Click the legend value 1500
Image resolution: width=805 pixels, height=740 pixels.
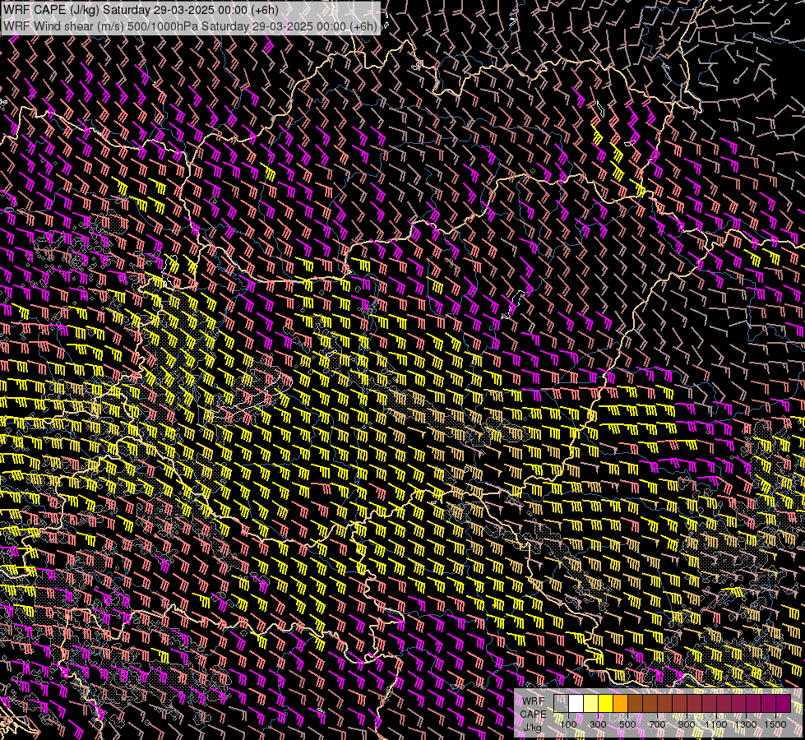point(775,724)
